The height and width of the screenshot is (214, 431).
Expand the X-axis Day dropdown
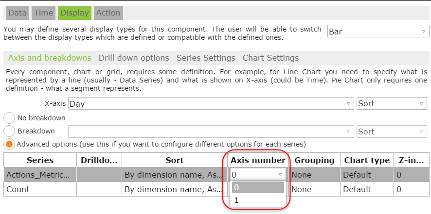point(211,103)
